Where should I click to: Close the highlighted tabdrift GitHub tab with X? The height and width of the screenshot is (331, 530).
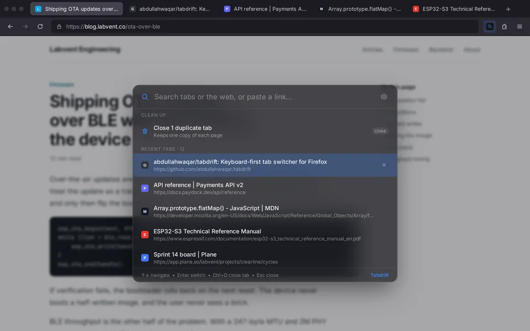(x=384, y=165)
